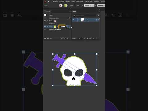148x111 pixels.
Task: Click the Trazo yellow-green color swatch
Action: click(x=55, y=27)
